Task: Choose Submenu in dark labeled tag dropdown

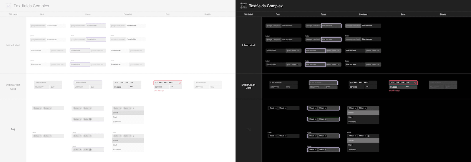Action: 363,149
